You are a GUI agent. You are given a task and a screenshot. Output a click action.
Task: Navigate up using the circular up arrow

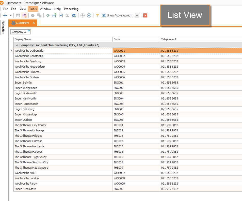[82, 15]
